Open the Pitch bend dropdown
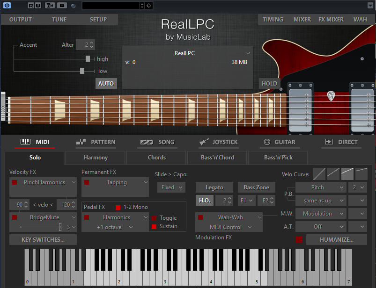Screen dimensions: 376x288 pos(321,187)
